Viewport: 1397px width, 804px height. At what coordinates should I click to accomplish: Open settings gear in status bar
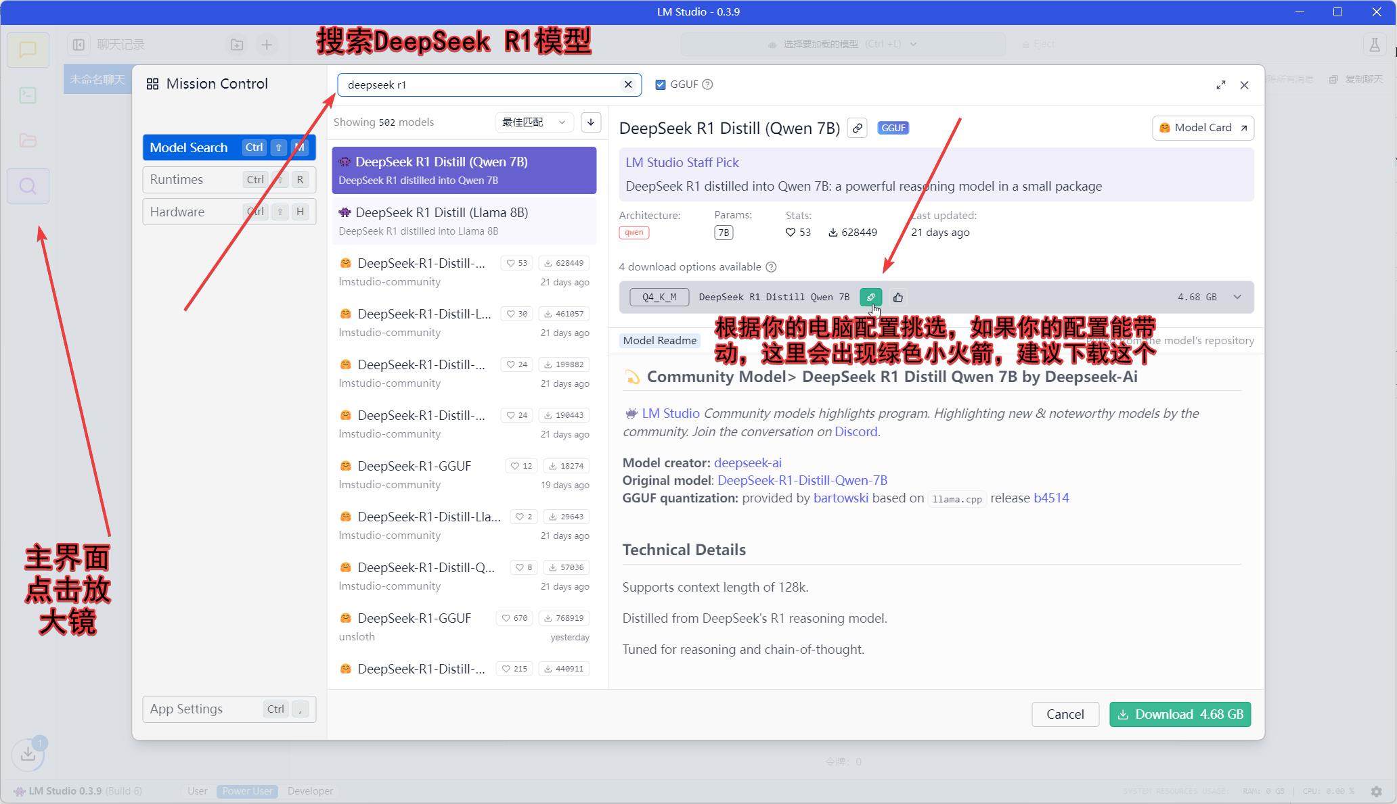(x=1376, y=791)
